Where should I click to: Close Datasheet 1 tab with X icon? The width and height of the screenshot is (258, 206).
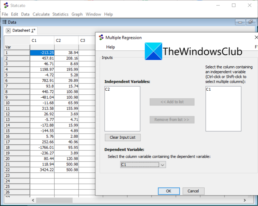8,31
